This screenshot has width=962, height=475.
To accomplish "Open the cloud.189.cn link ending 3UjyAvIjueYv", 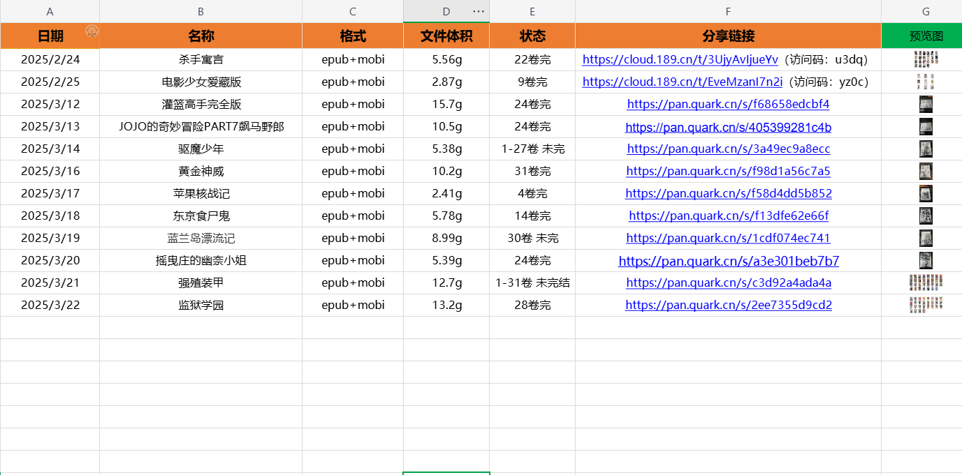I will (x=680, y=60).
